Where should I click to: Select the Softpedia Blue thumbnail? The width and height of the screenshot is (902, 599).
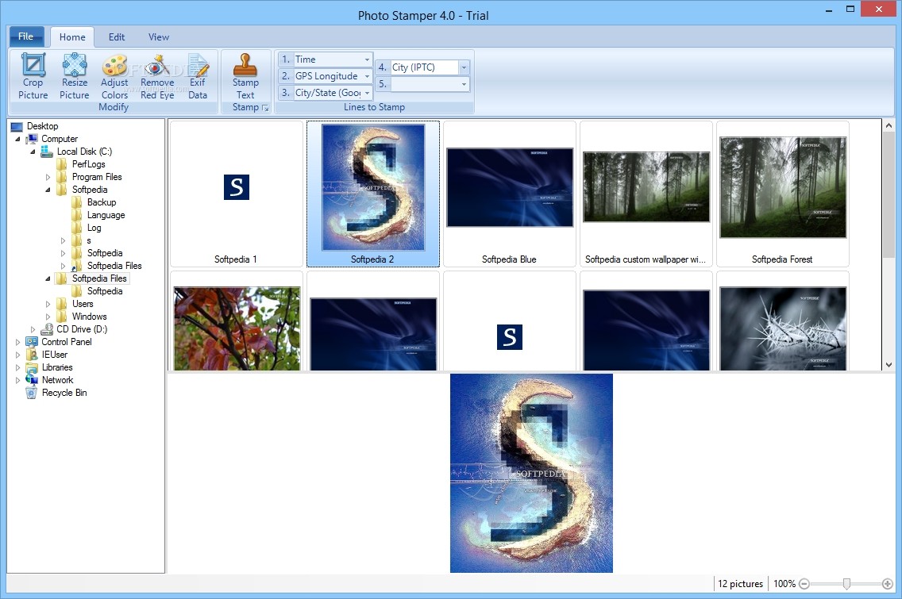click(x=510, y=194)
